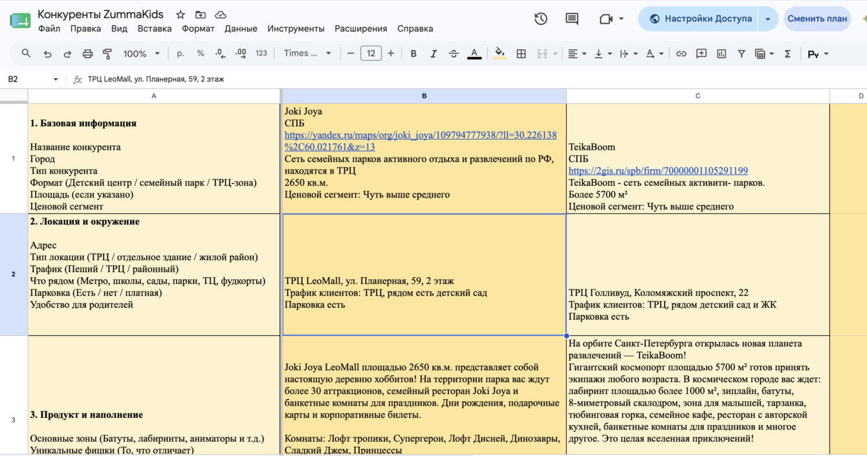Open the 2gis.ru TeikaBoom link
The height and width of the screenshot is (456, 867).
click(x=658, y=171)
